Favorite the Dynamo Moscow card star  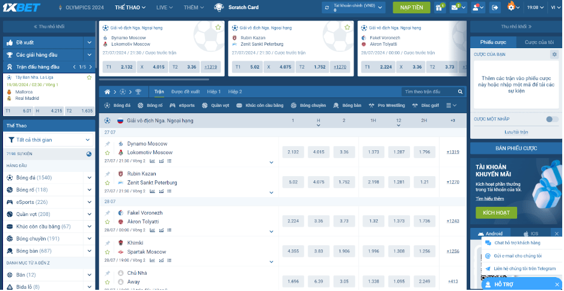pos(218,27)
